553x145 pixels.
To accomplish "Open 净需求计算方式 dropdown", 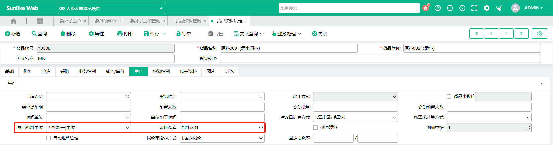I will point(489,117).
